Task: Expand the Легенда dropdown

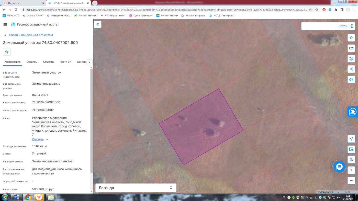Action: click(136, 188)
